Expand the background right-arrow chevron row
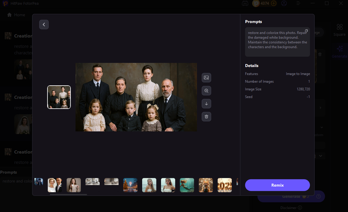 [x=320, y=108]
